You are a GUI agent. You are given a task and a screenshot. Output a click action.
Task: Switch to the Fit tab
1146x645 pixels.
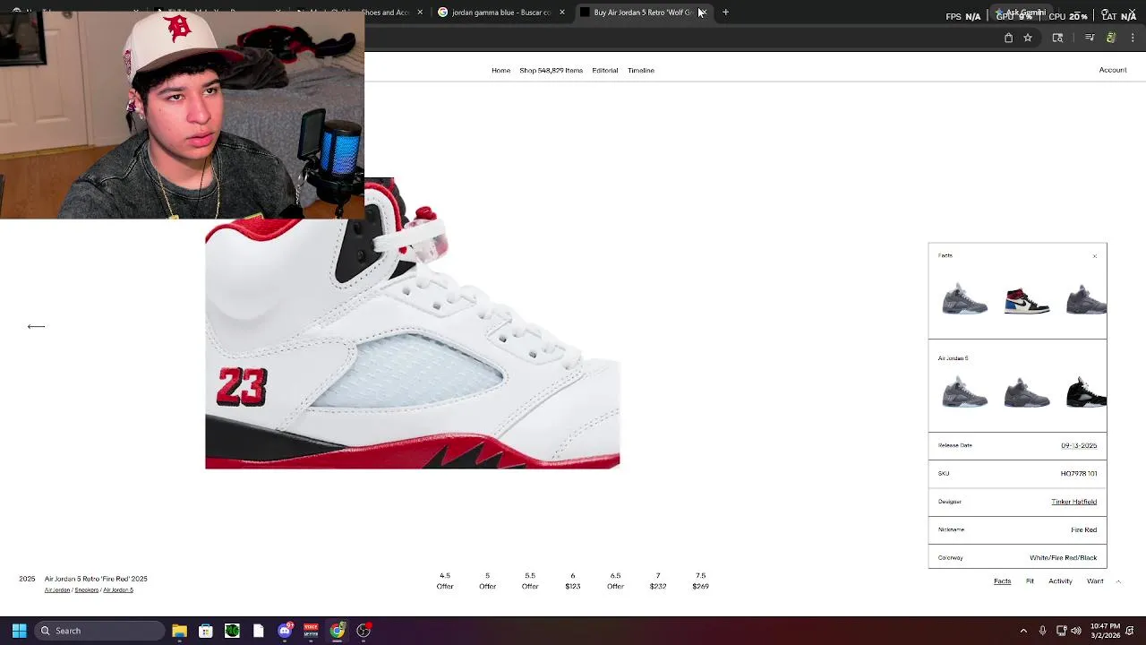pyautogui.click(x=1030, y=581)
